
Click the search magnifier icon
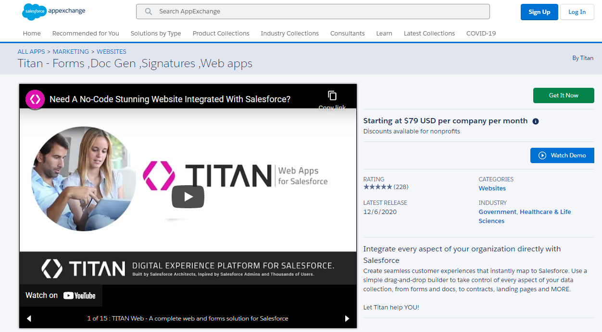[x=149, y=12]
